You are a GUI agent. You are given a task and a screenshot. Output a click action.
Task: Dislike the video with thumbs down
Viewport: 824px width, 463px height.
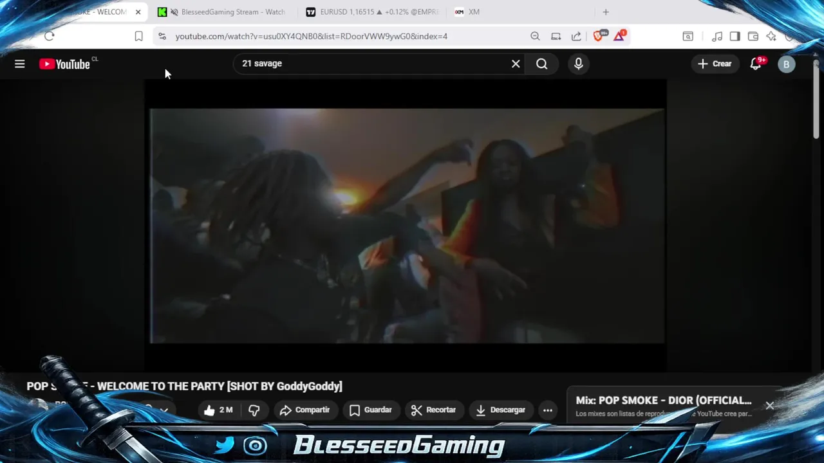tap(254, 410)
